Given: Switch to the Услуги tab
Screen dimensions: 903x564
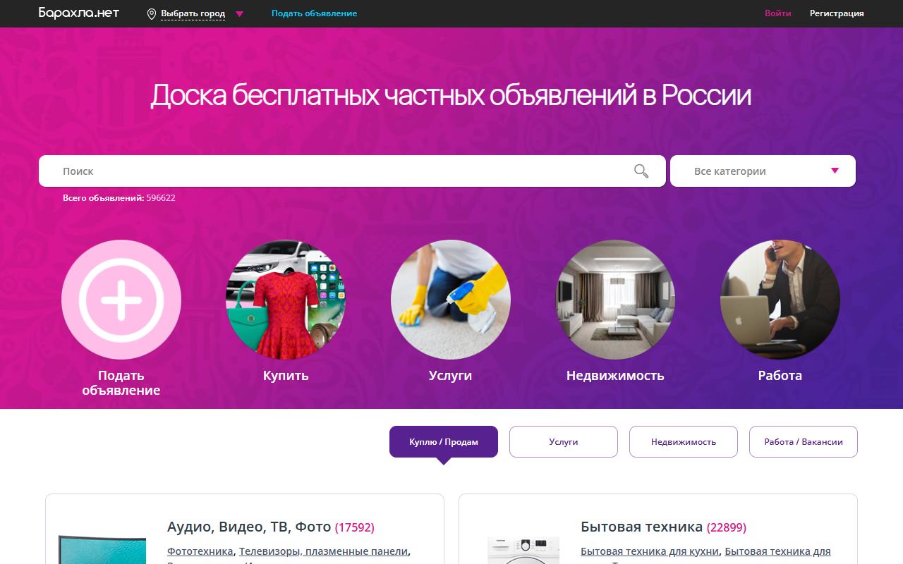Looking at the screenshot, I should [x=564, y=442].
